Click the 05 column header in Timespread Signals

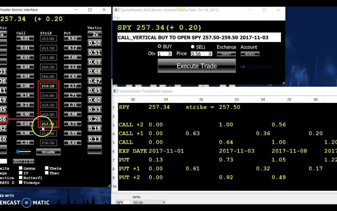[289, 99]
